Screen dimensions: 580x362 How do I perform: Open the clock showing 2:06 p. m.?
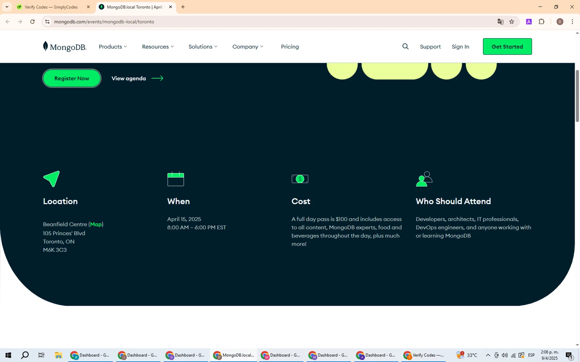tap(549, 355)
